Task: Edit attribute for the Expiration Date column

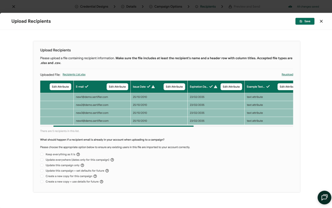Action: tap(231, 87)
